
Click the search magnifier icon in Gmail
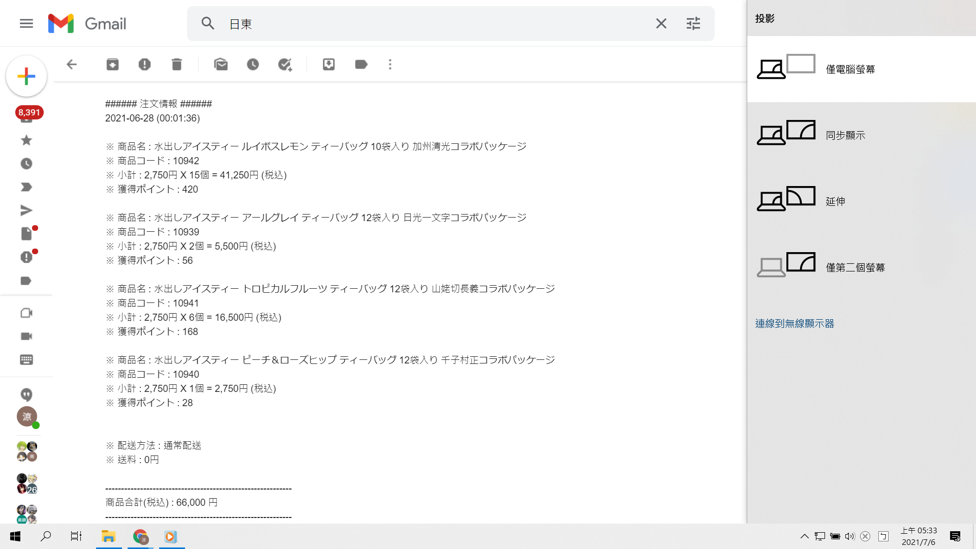207,23
